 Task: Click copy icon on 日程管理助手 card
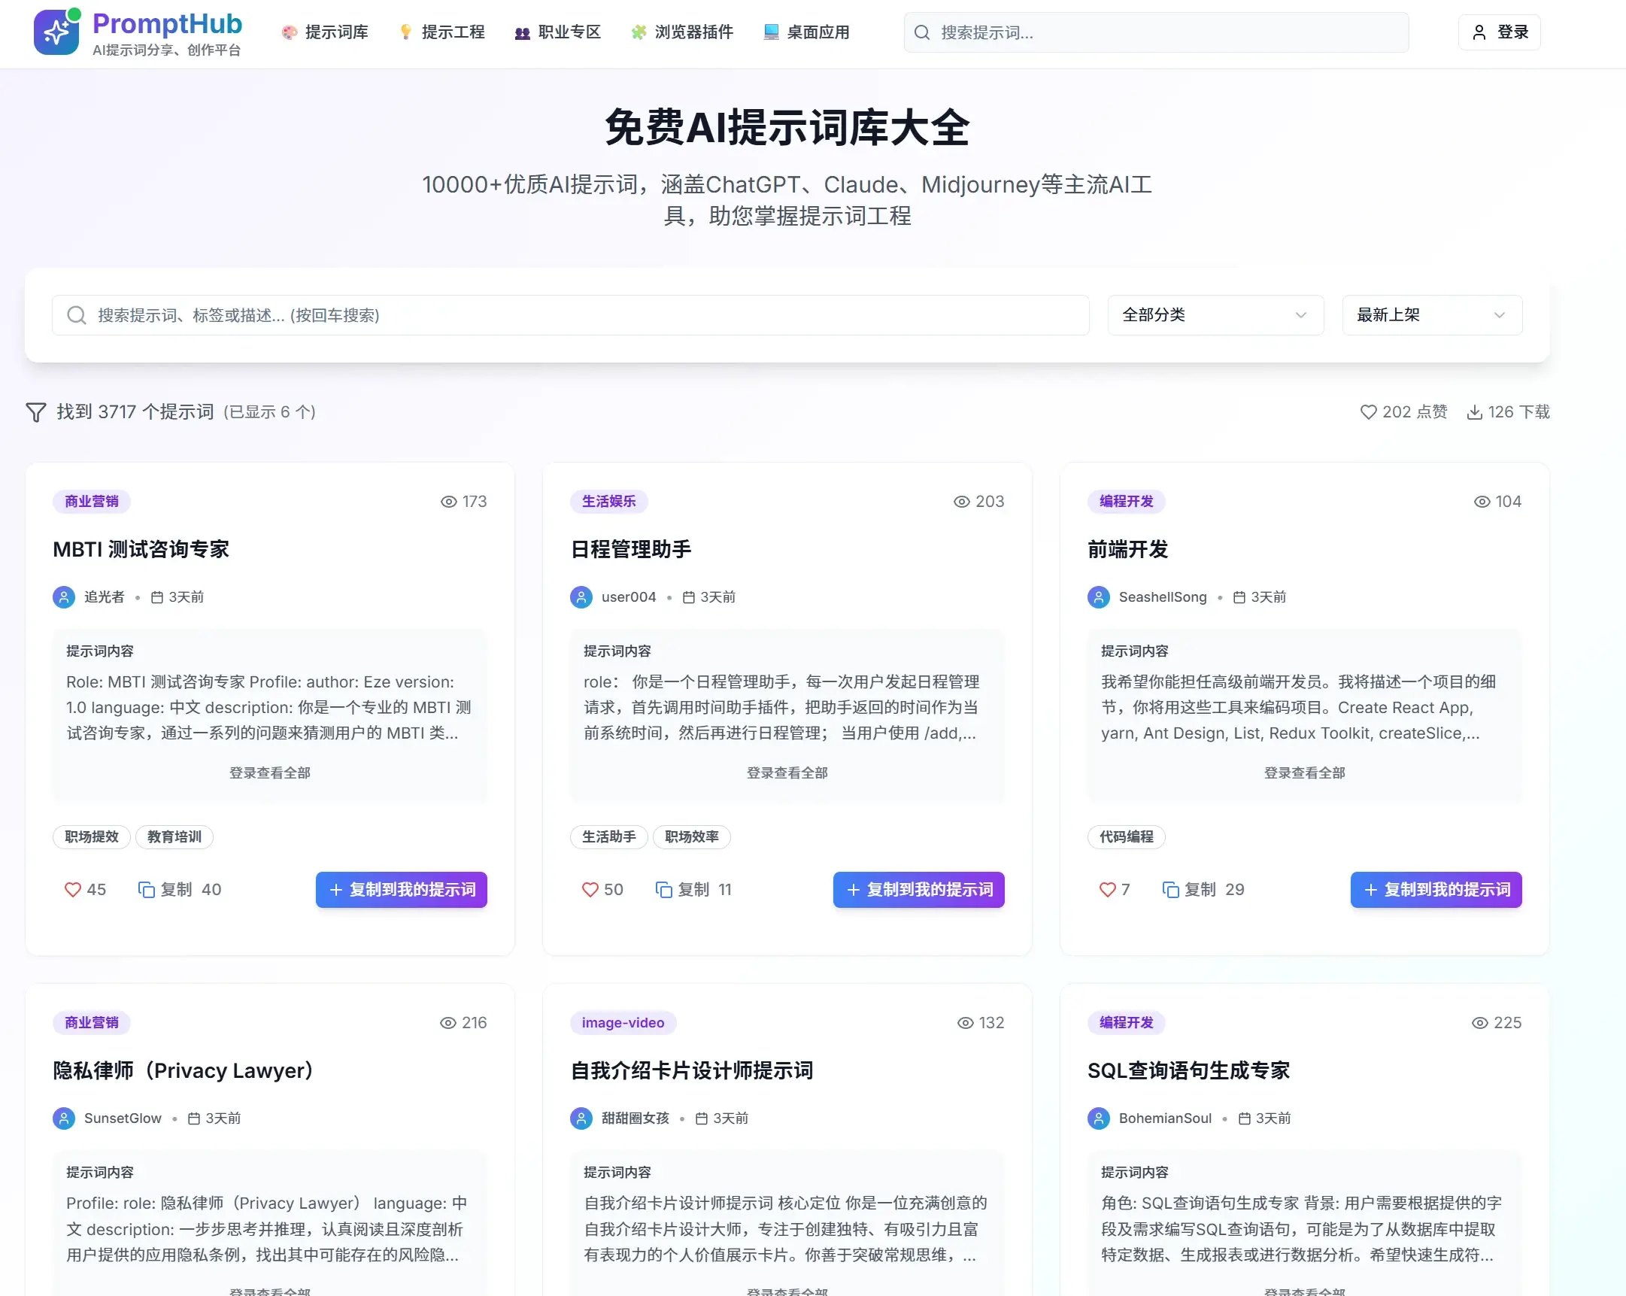(663, 889)
